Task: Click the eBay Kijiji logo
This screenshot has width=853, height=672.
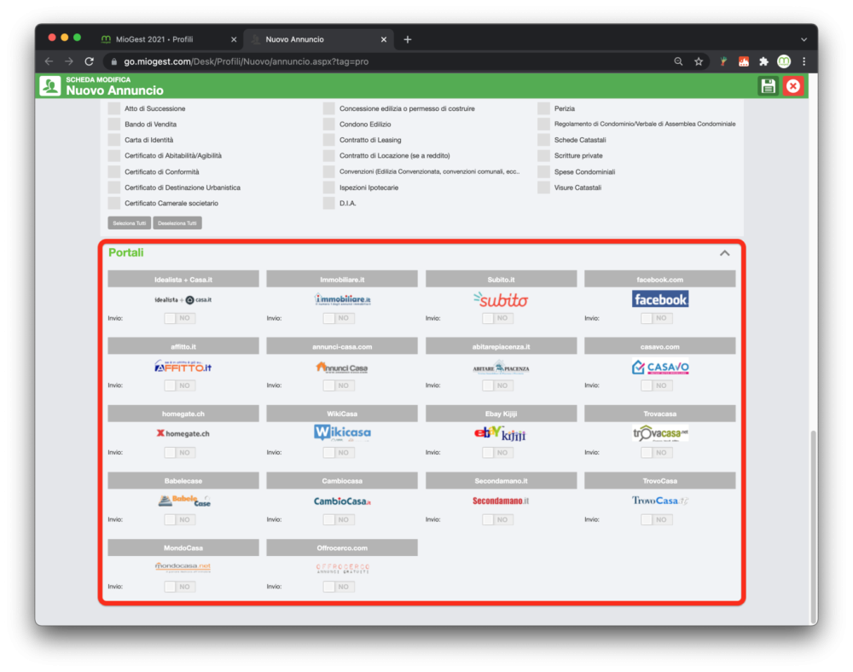Action: pyautogui.click(x=501, y=433)
